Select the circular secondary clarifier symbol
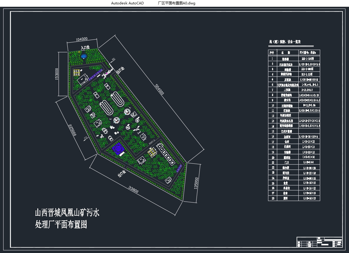This screenshot has width=349, height=253. point(127,112)
